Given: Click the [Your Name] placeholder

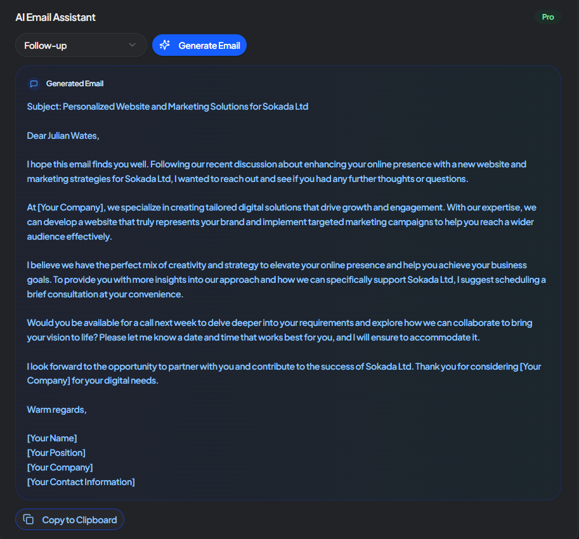Looking at the screenshot, I should (52, 438).
